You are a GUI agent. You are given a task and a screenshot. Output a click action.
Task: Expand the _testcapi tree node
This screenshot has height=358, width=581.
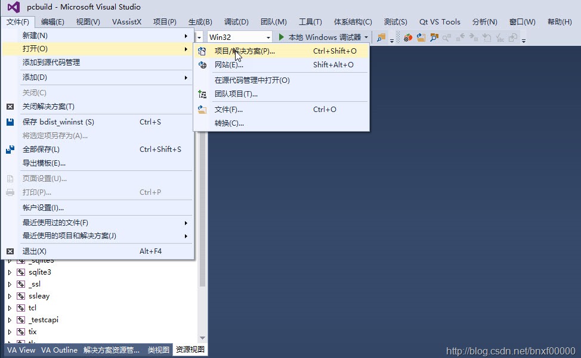(10, 320)
